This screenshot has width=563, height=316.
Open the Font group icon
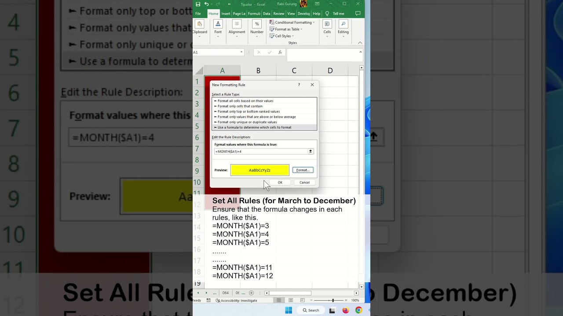pyautogui.click(x=218, y=24)
